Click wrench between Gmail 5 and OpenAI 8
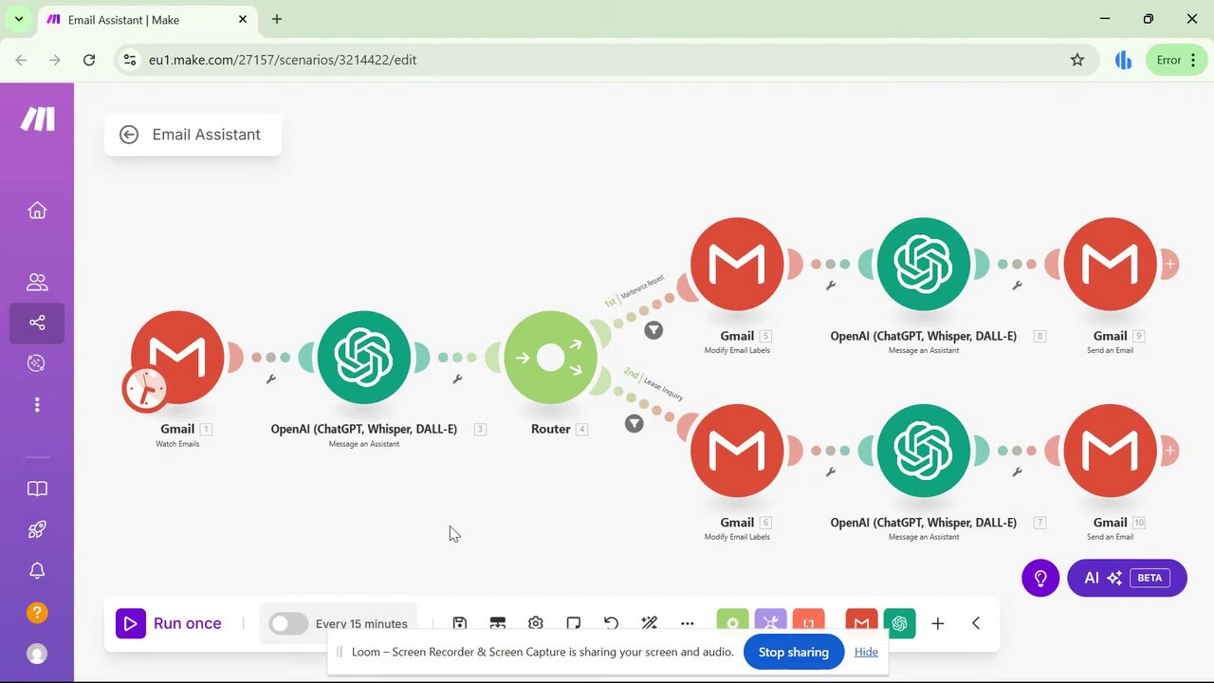 coord(831,286)
